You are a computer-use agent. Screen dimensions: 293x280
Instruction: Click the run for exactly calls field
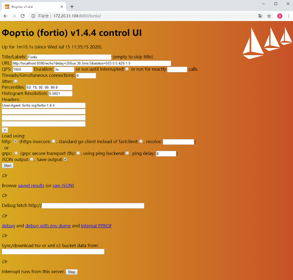point(177,69)
